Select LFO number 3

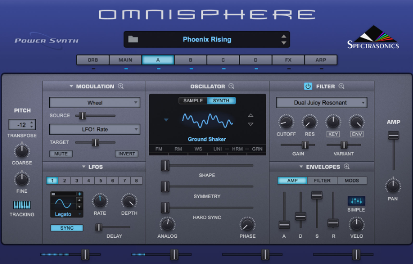coord(76,181)
